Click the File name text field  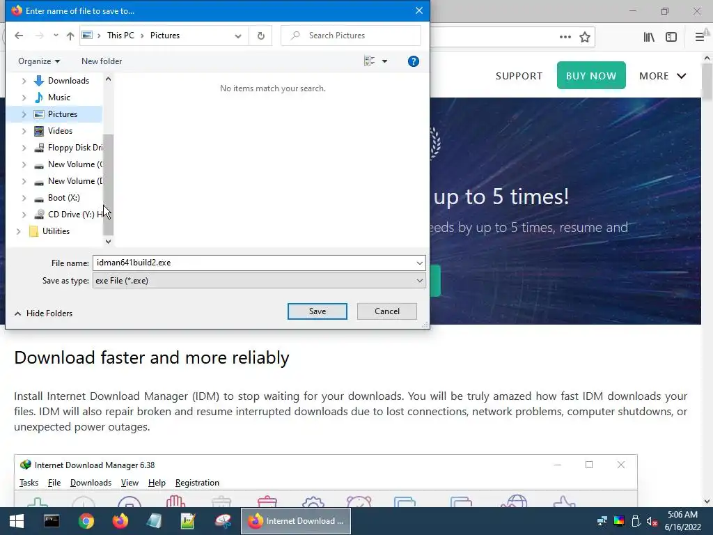point(253,263)
